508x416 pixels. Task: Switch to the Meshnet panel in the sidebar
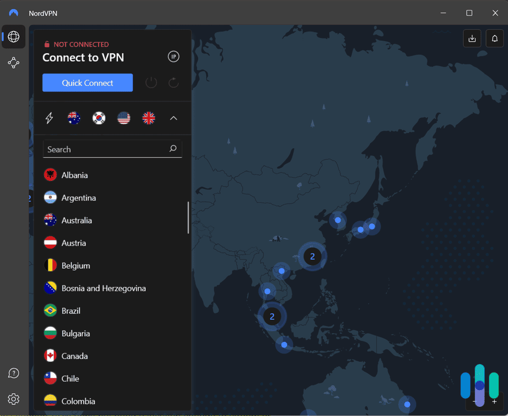click(13, 62)
